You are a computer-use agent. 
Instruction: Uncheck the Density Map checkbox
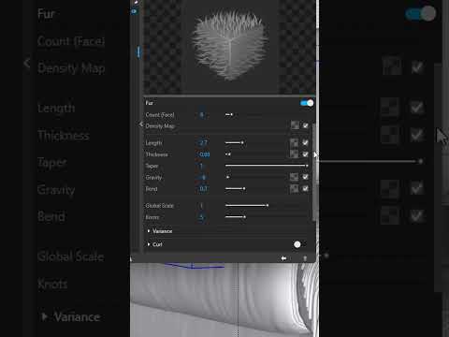click(306, 125)
